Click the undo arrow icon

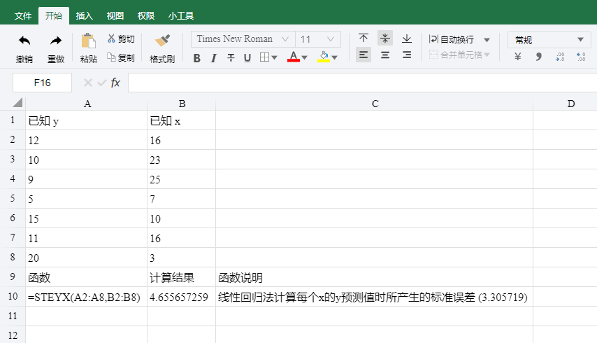pyautogui.click(x=24, y=41)
